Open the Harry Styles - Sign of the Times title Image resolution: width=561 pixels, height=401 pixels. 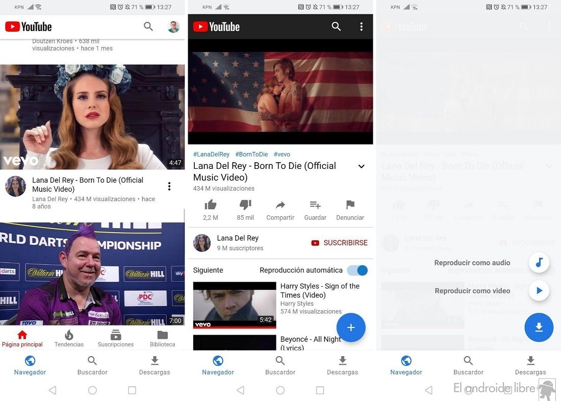pos(320,290)
